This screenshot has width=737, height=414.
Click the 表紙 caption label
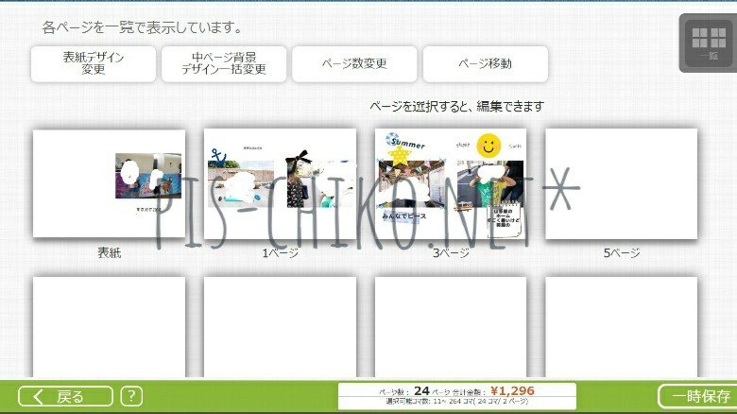[109, 253]
